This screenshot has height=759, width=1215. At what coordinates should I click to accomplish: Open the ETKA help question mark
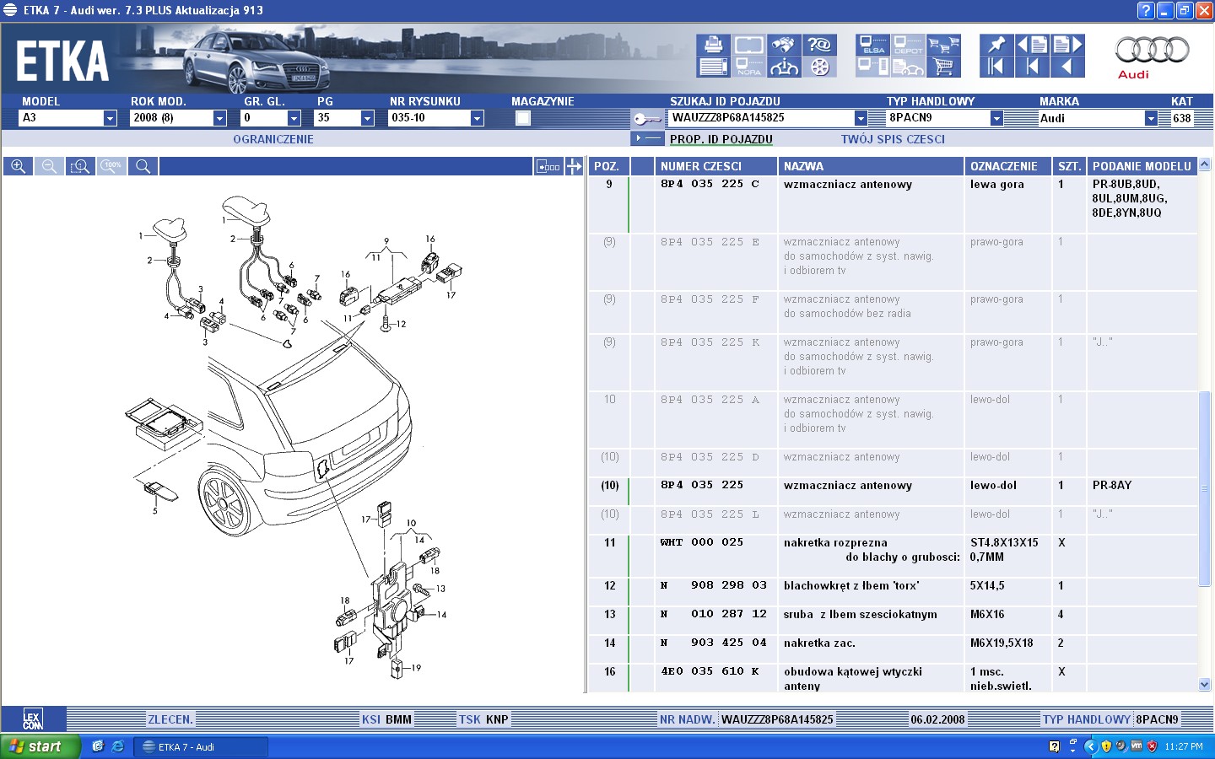click(1145, 10)
